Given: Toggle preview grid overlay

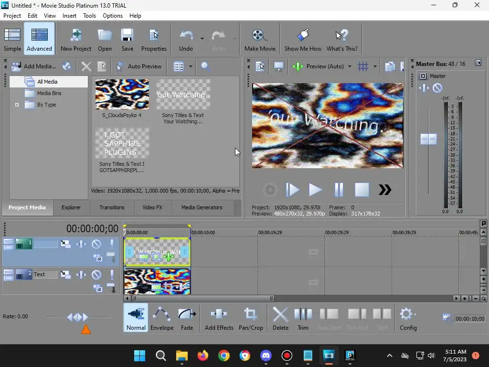Looking at the screenshot, I should [363, 66].
